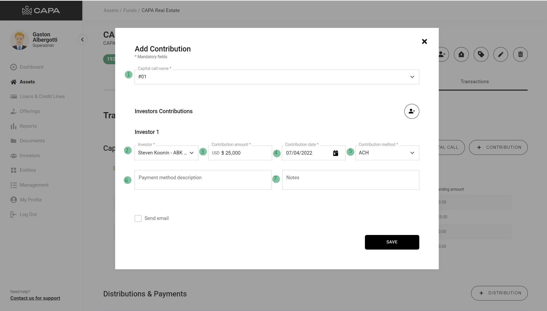
Task: Click the Payment method description field
Action: click(x=203, y=180)
